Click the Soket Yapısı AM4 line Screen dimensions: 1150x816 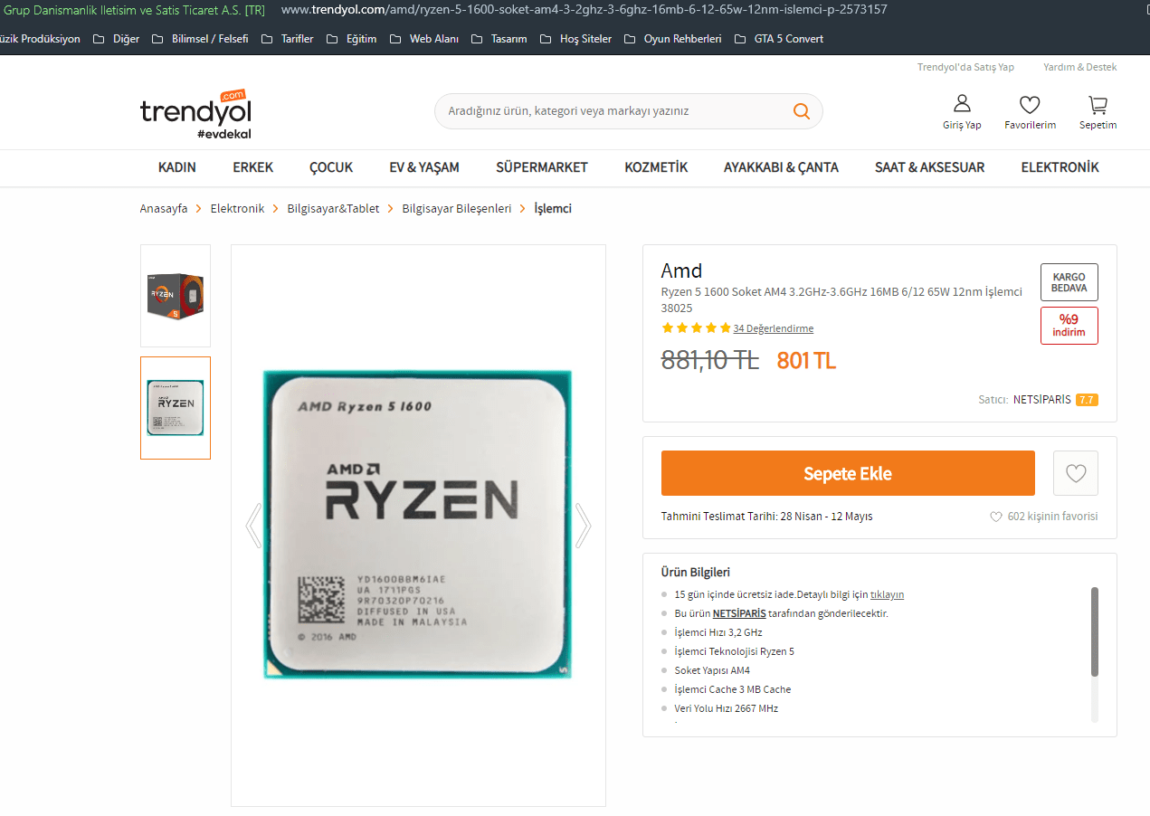click(712, 670)
